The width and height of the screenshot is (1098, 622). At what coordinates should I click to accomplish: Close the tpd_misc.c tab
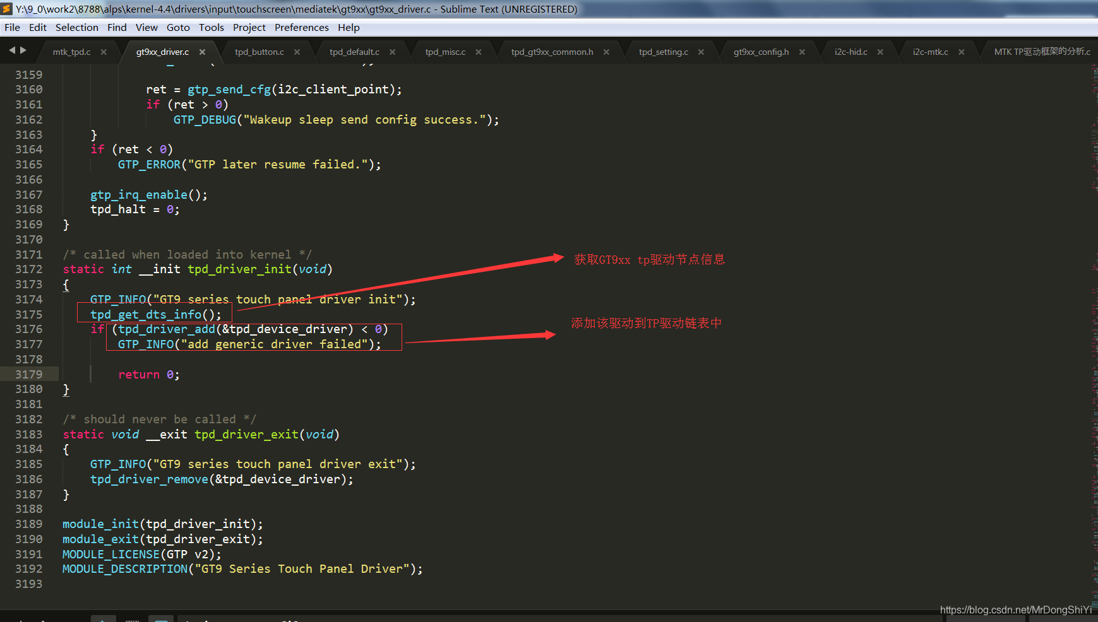tap(479, 52)
